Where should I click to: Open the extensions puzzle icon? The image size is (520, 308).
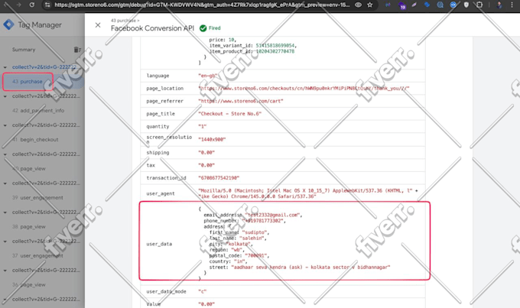[x=479, y=5]
